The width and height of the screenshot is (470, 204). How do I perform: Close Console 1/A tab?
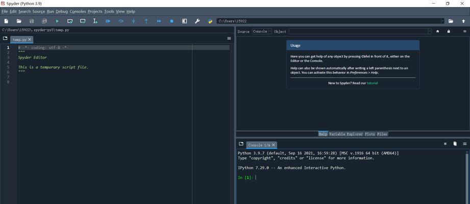pyautogui.click(x=273, y=145)
